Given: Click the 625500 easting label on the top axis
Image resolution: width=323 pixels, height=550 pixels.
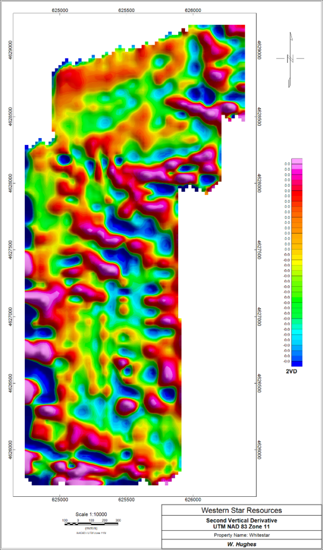Looking at the screenshot, I should tap(127, 10).
